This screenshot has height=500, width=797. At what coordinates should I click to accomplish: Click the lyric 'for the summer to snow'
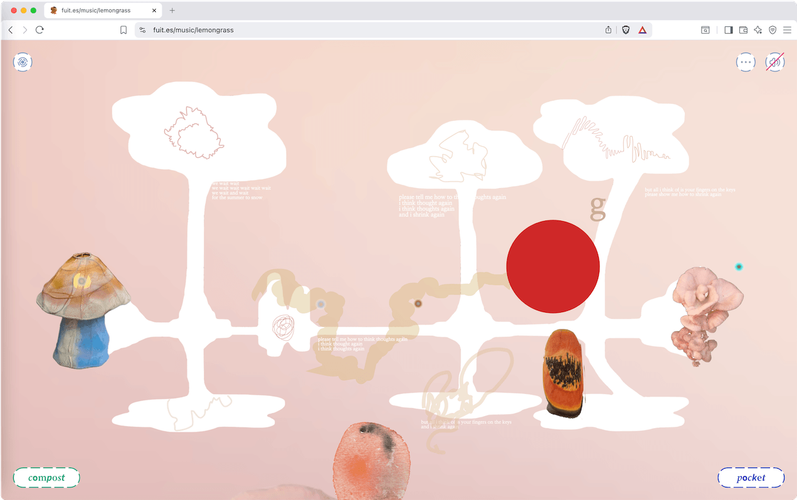click(x=237, y=197)
